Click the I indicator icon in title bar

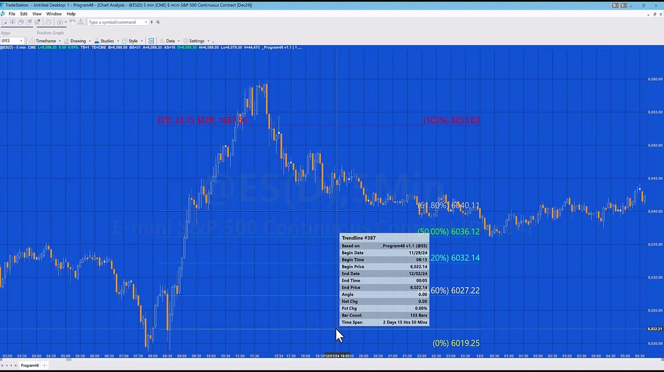pyautogui.click(x=624, y=6)
